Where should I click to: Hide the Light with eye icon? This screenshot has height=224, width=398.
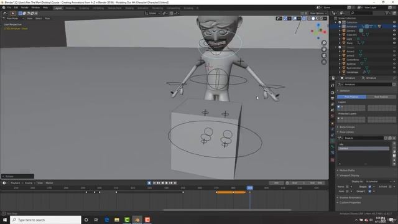click(x=394, y=39)
